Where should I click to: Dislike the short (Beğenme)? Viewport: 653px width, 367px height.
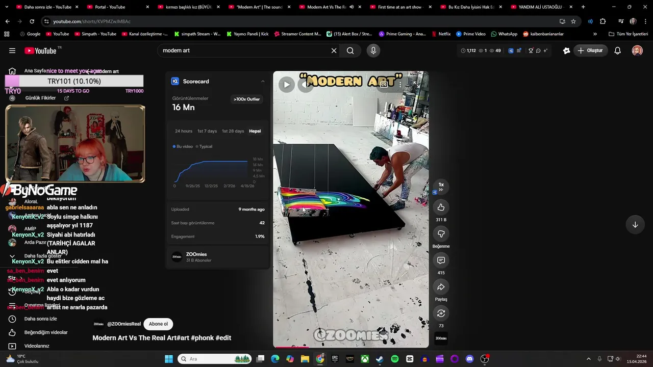(441, 234)
